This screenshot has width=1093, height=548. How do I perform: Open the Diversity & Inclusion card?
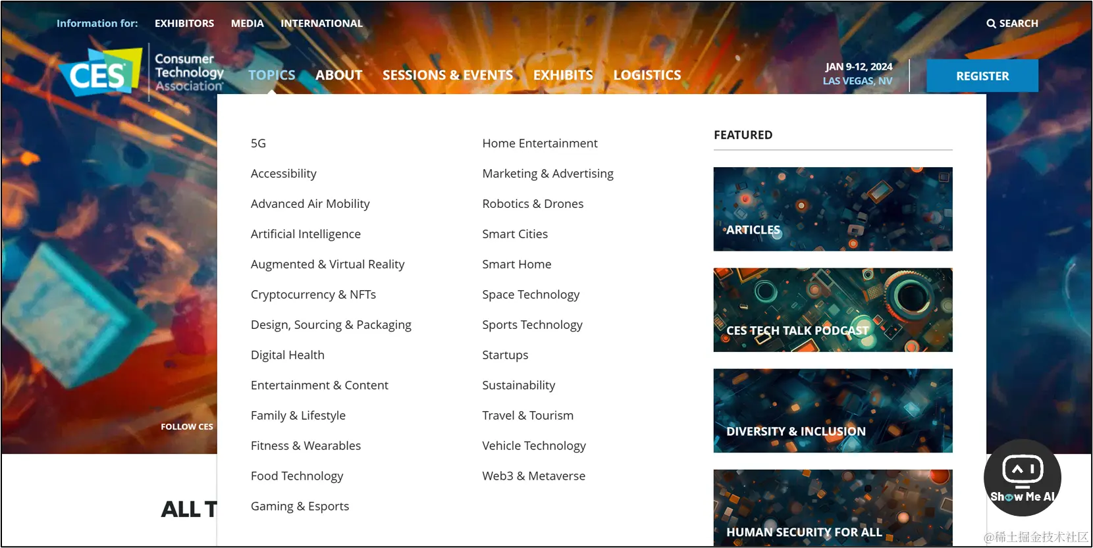pyautogui.click(x=833, y=411)
